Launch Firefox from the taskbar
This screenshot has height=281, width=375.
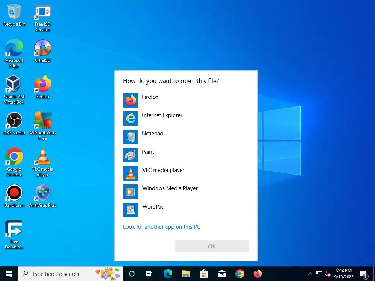tap(257, 274)
